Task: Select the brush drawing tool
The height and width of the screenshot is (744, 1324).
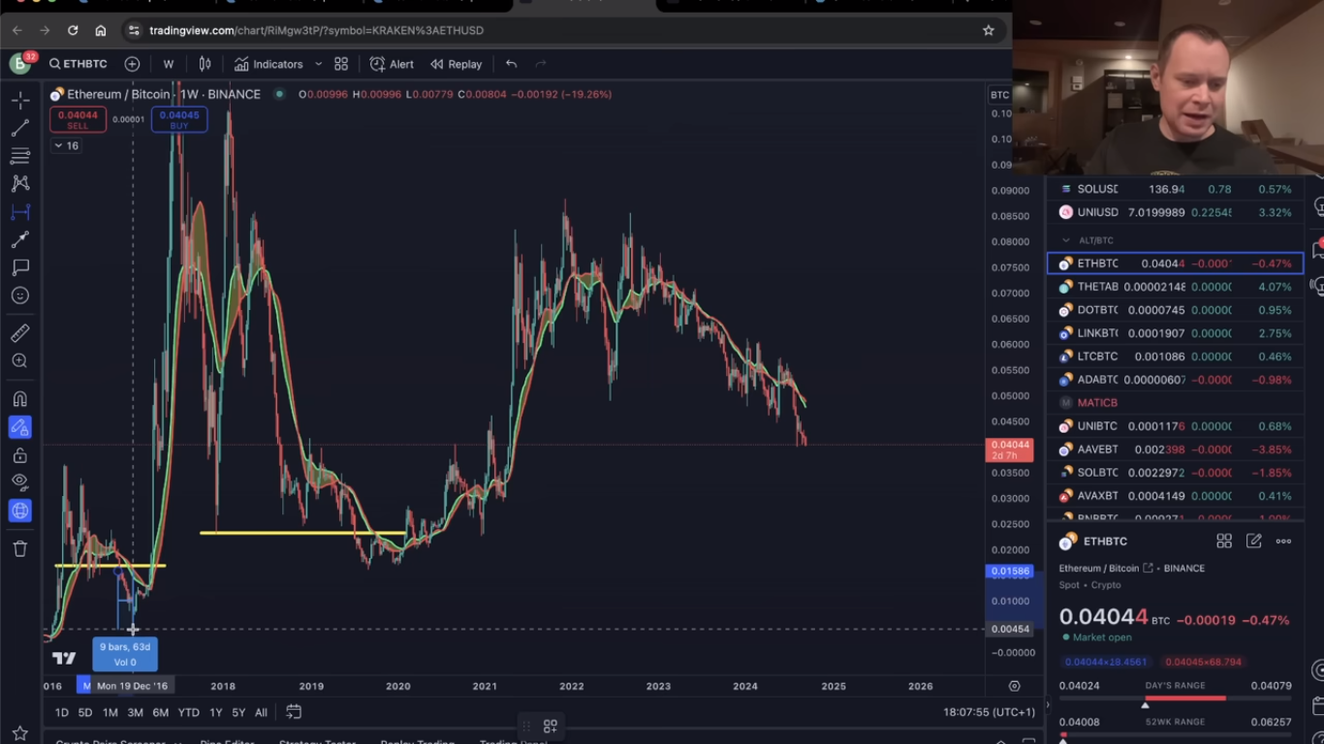Action: 20,239
